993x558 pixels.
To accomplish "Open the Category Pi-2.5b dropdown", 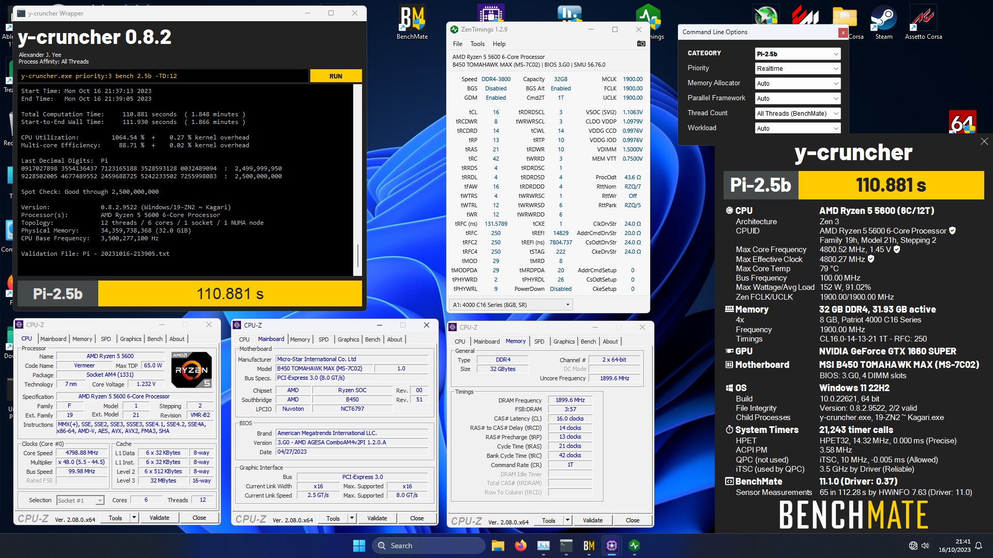I will click(x=798, y=54).
